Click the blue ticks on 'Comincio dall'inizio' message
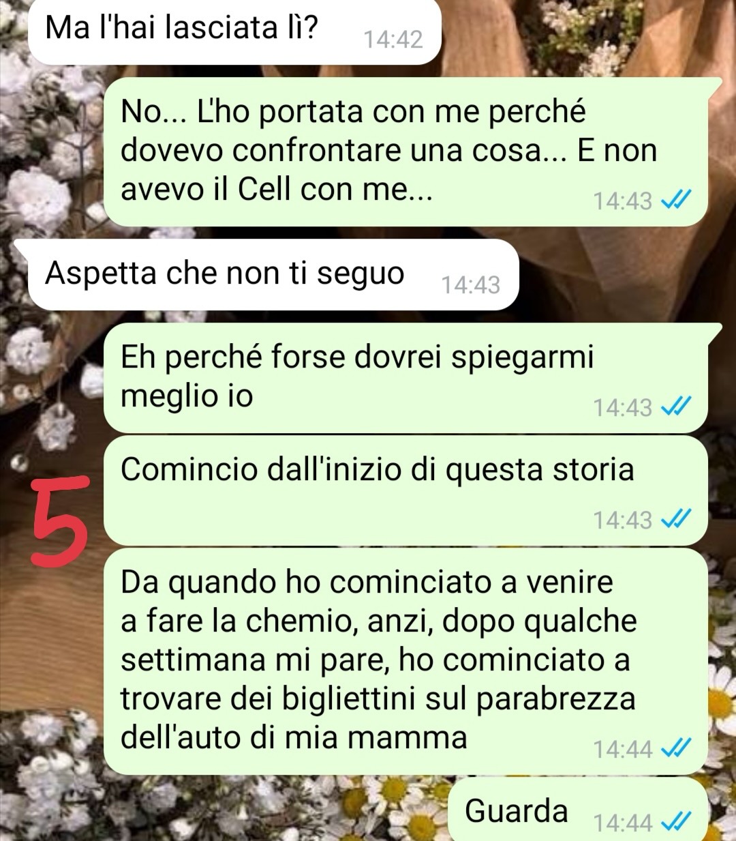Screen dimensions: 736x841 (x=677, y=520)
